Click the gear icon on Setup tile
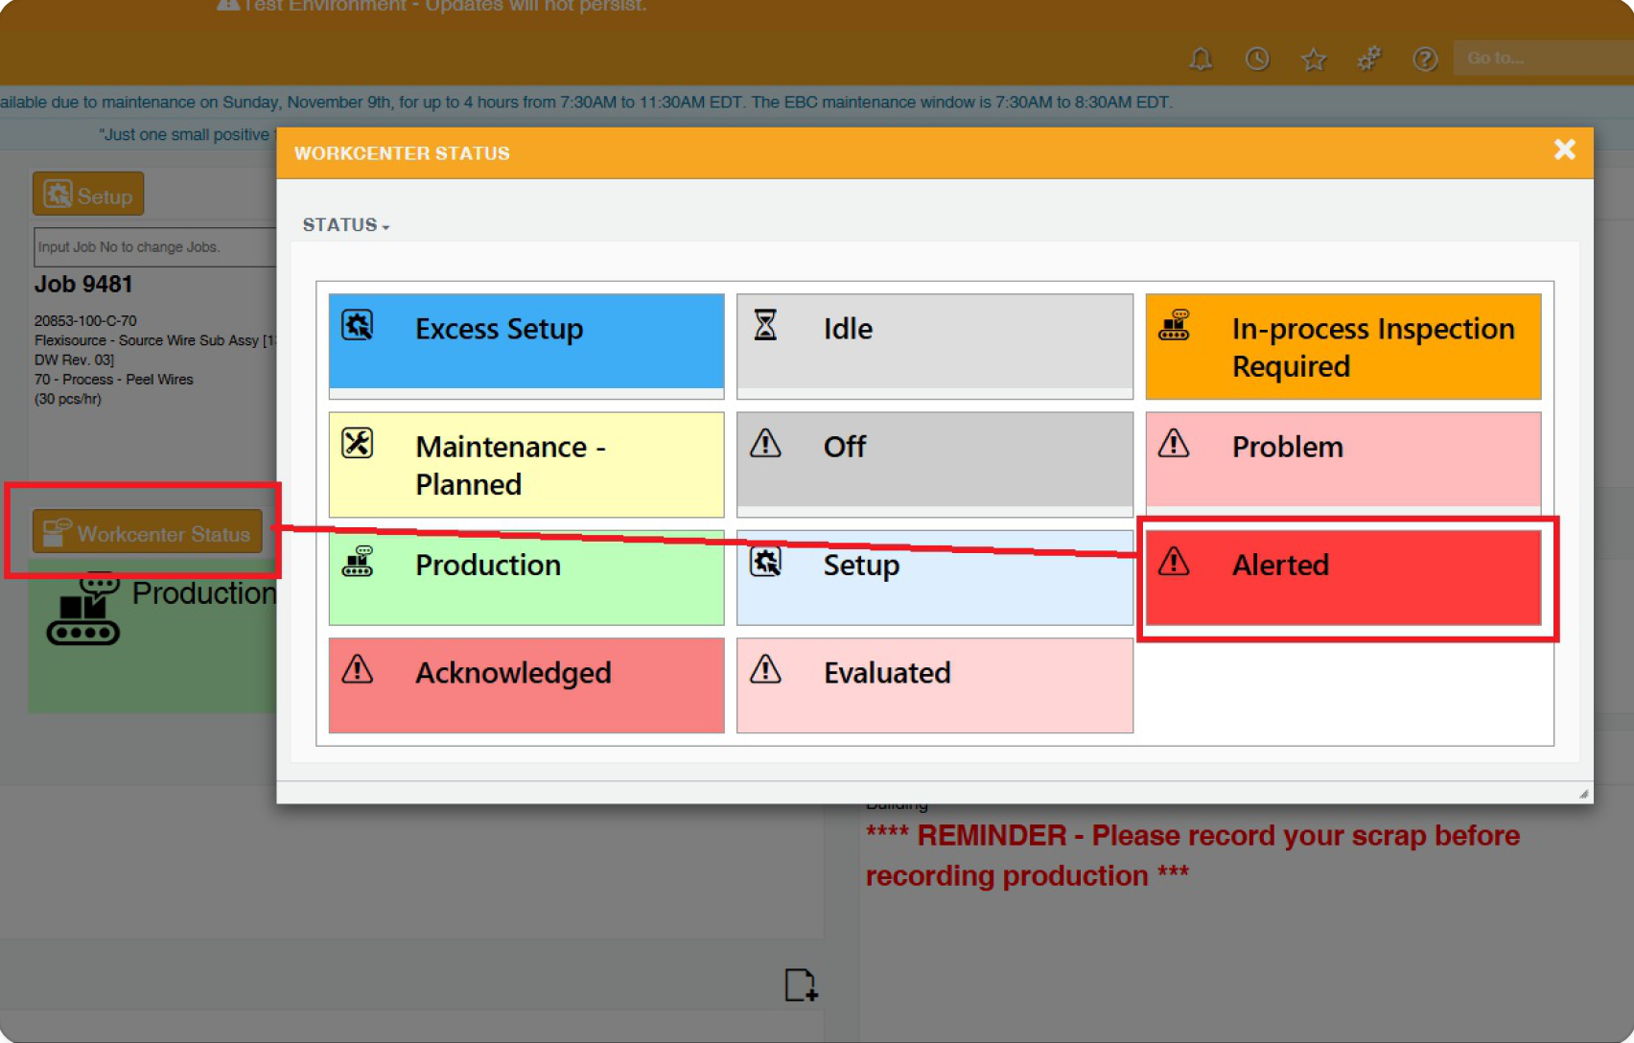This screenshot has width=1634, height=1043. coord(765,561)
